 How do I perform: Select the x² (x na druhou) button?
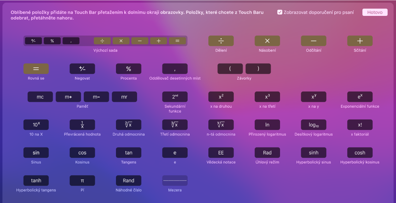point(221,97)
